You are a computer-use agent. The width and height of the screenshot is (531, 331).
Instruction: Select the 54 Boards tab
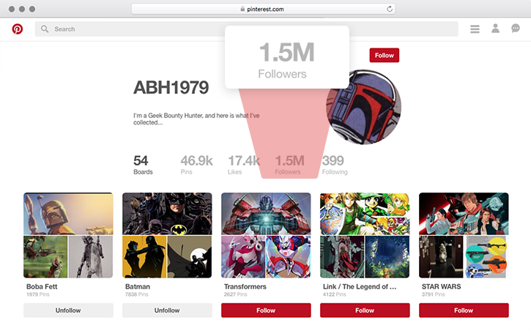pos(143,165)
